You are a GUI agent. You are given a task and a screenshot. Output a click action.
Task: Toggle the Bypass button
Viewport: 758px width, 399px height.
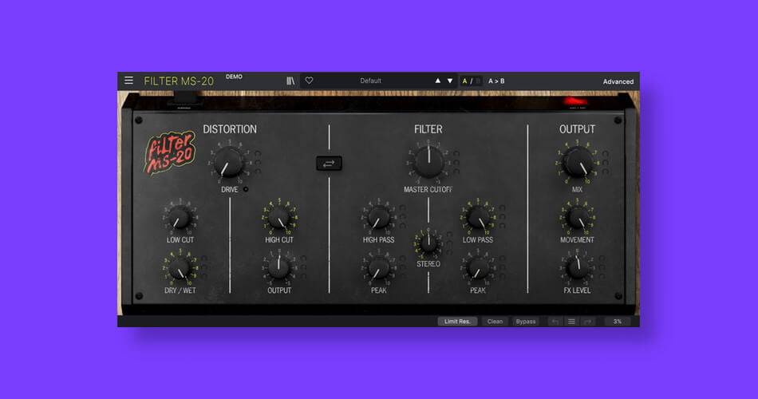click(x=526, y=322)
